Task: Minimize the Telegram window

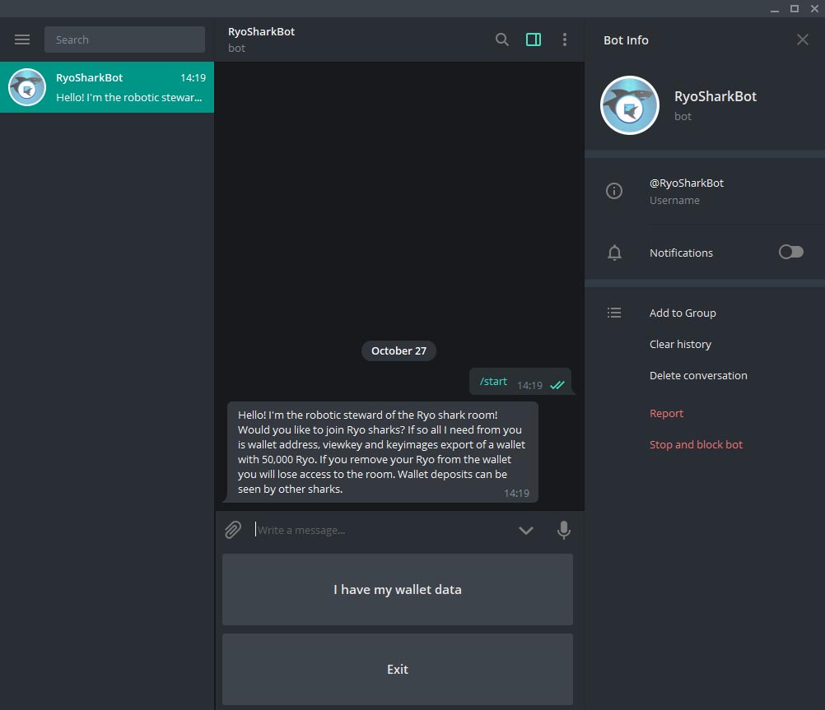Action: click(x=775, y=9)
